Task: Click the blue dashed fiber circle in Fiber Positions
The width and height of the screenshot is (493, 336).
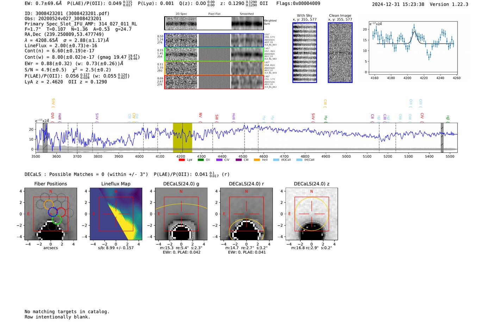Action: [x=53, y=212]
